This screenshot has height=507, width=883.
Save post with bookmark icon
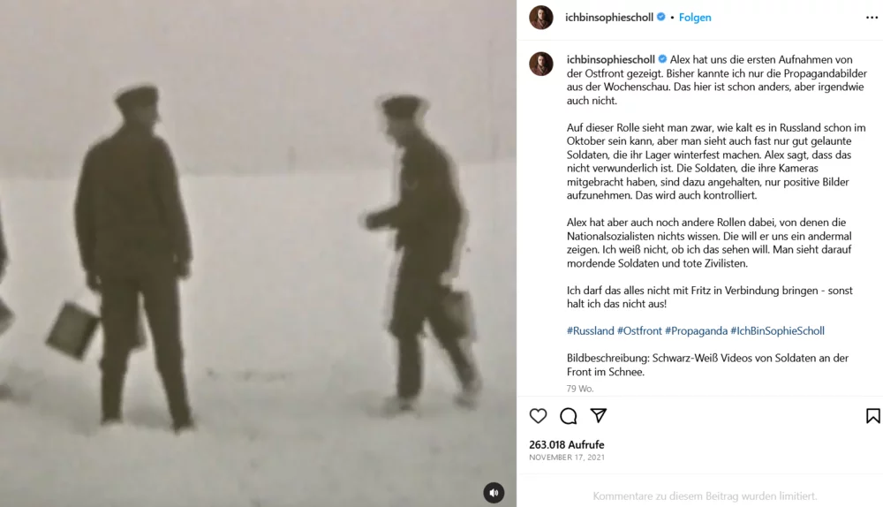873,416
